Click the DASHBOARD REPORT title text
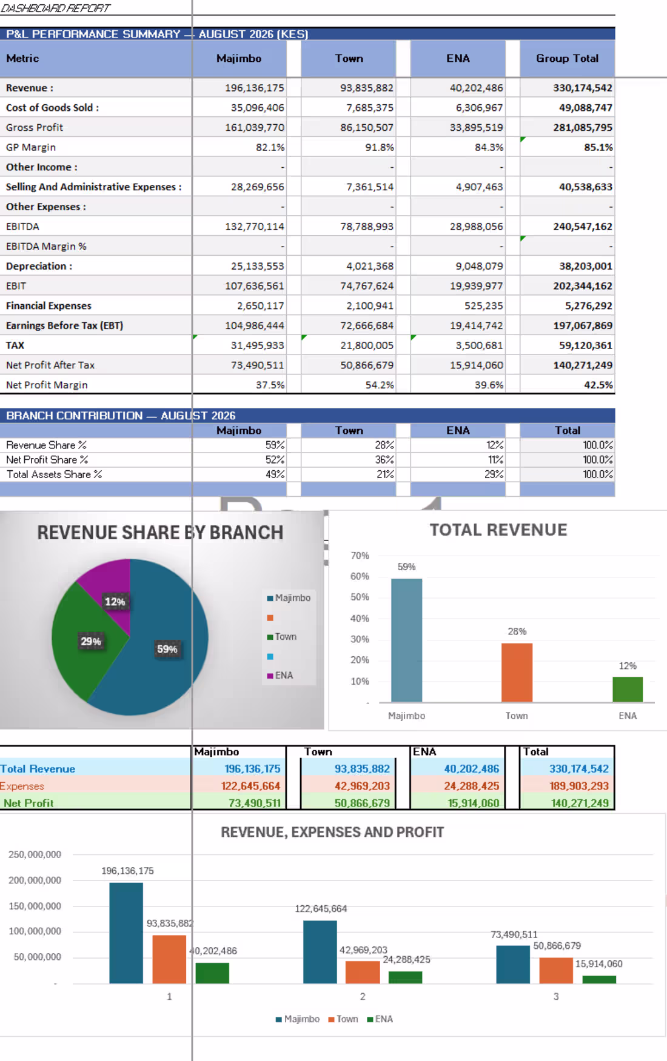This screenshot has height=1061, width=667. coord(55,8)
